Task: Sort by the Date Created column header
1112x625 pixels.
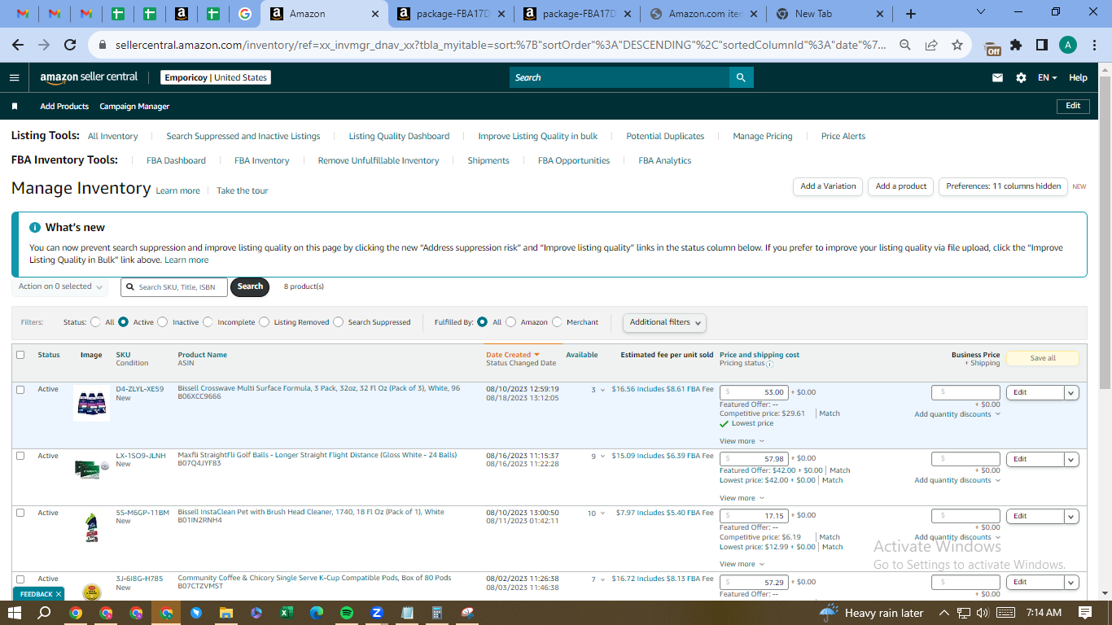Action: click(513, 355)
